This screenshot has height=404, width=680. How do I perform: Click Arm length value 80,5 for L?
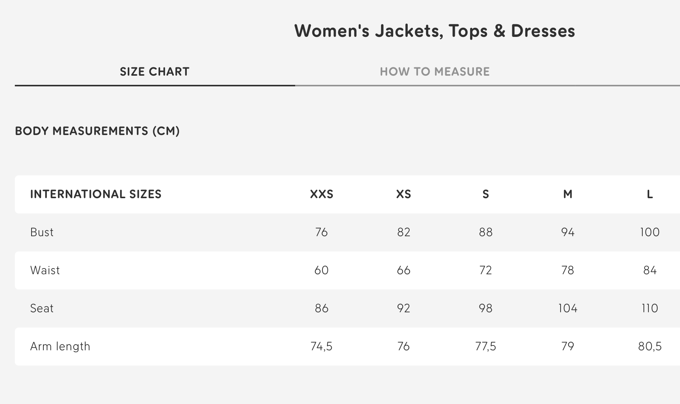click(650, 346)
